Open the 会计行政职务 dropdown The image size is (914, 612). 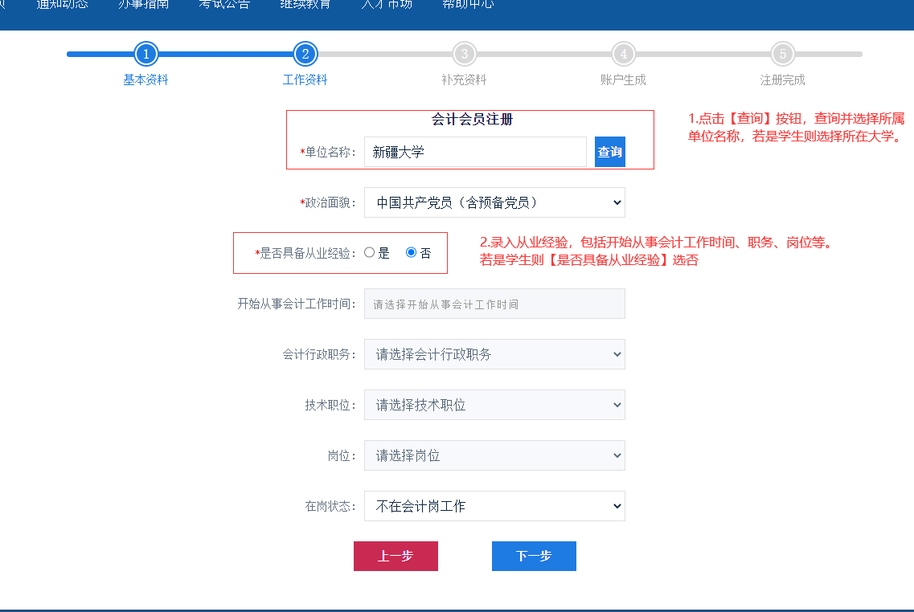point(494,354)
